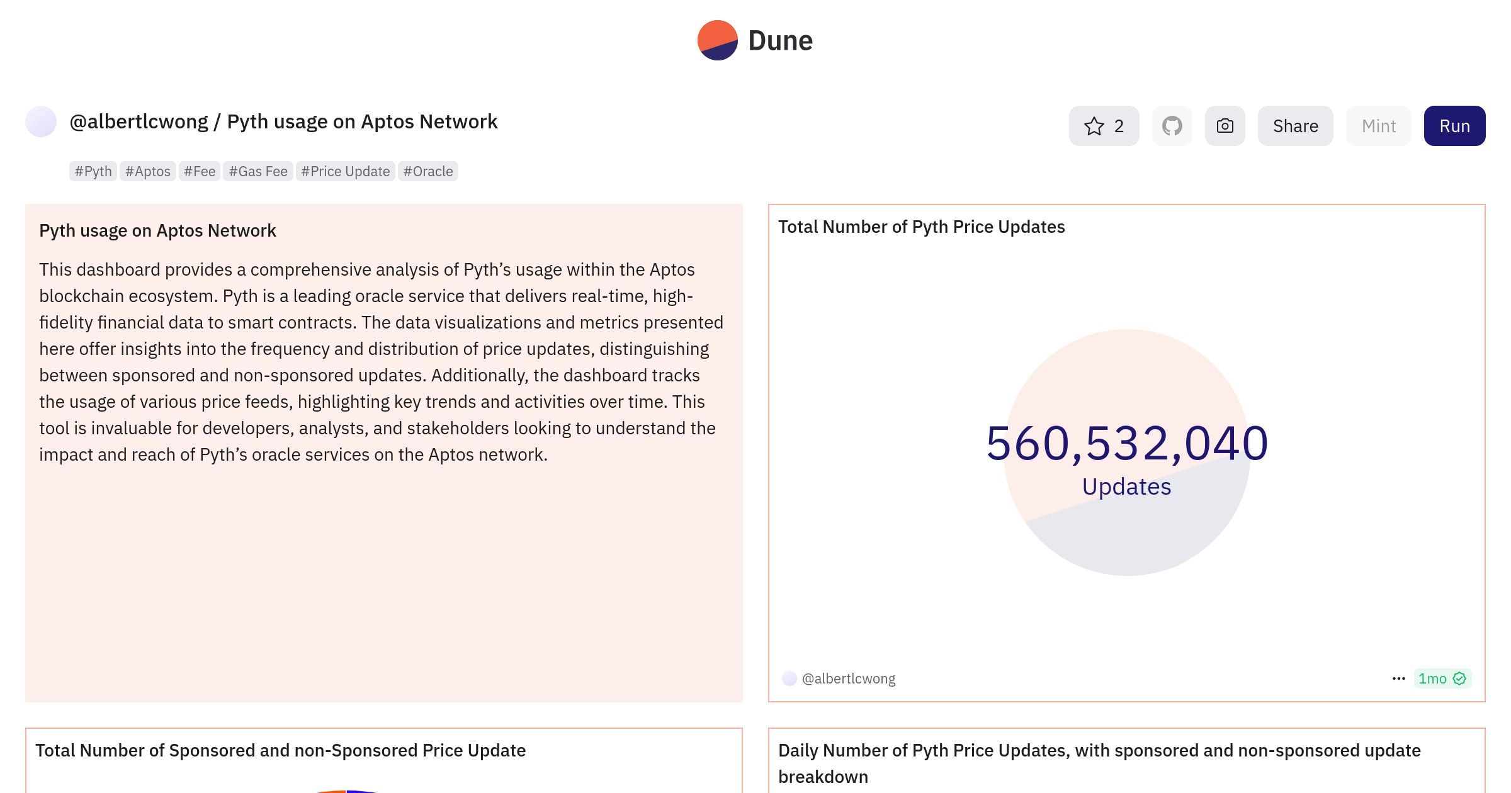Open the @albertlcwong dashboard title link
Screen dimensions: 1511x793
click(283, 121)
